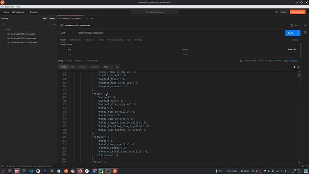
Task: Click the 22:09 clock in taskbar
Action: click(x=296, y=171)
